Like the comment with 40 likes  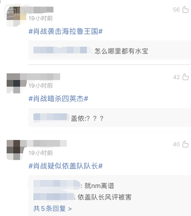185,144
